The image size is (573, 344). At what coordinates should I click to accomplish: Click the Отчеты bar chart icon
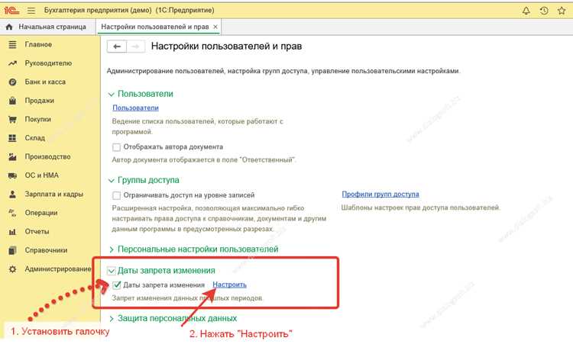[12, 232]
